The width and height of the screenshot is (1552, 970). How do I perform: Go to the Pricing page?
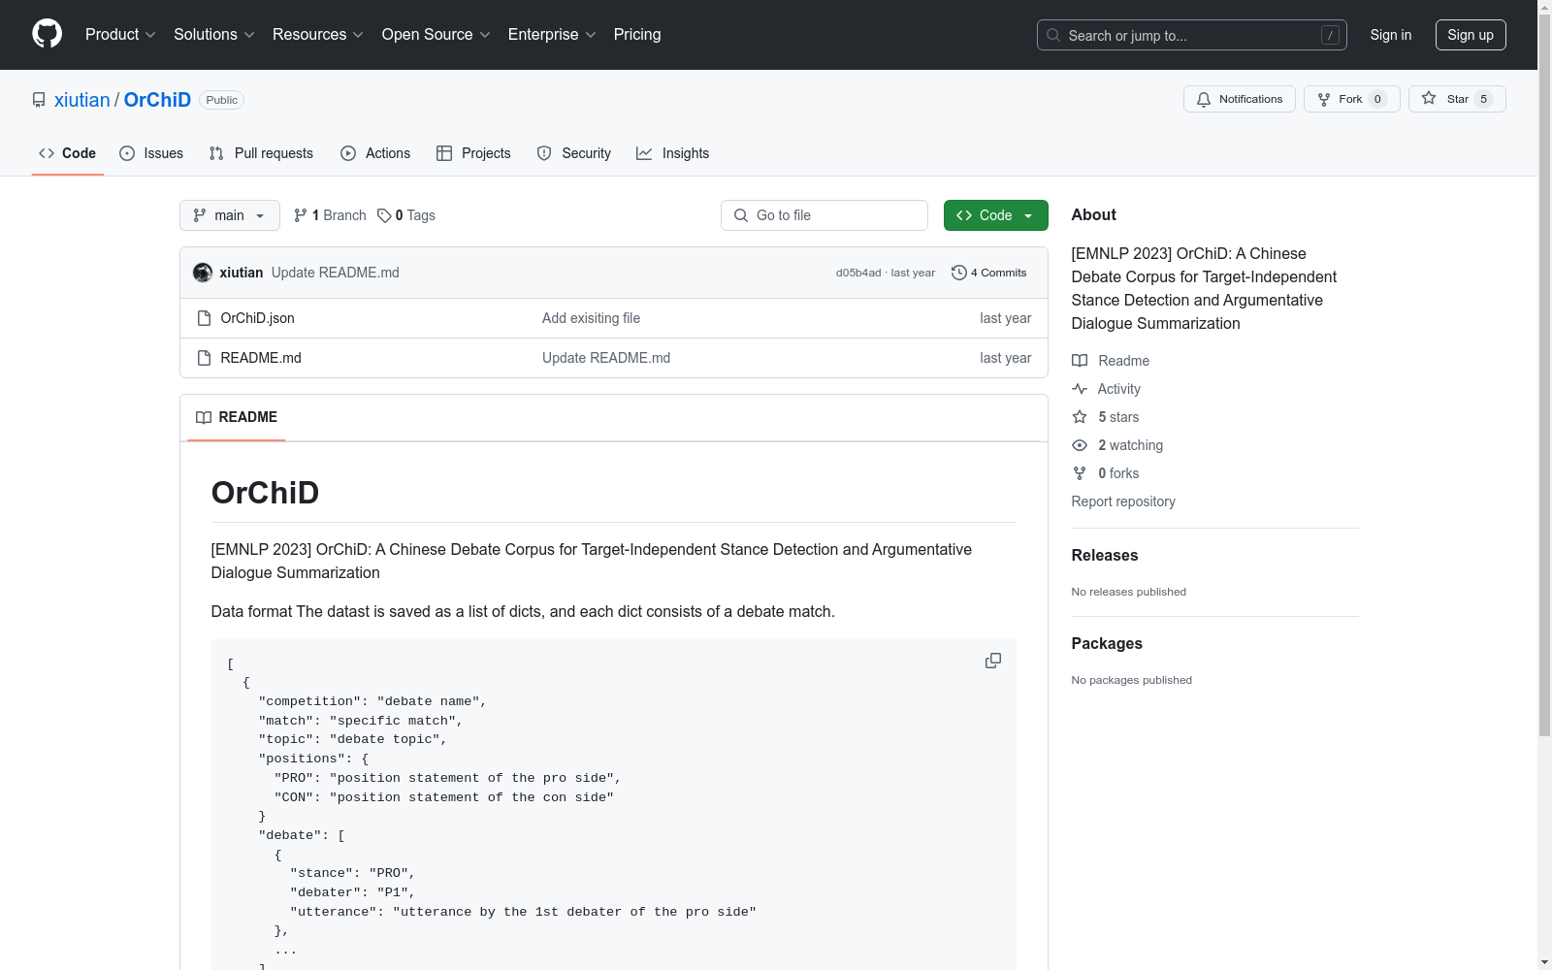point(637,35)
